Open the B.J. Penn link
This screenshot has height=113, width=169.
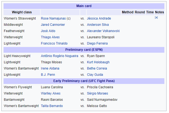[48, 75]
